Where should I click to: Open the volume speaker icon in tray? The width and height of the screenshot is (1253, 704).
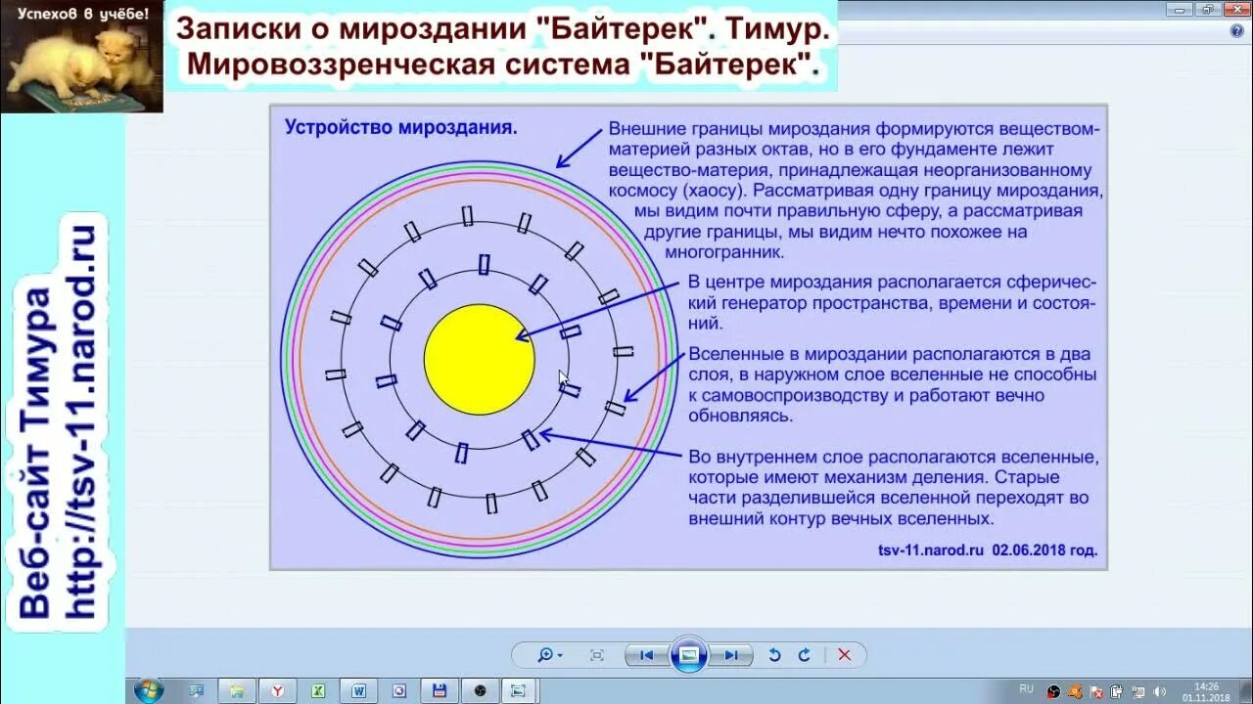pos(1159,691)
